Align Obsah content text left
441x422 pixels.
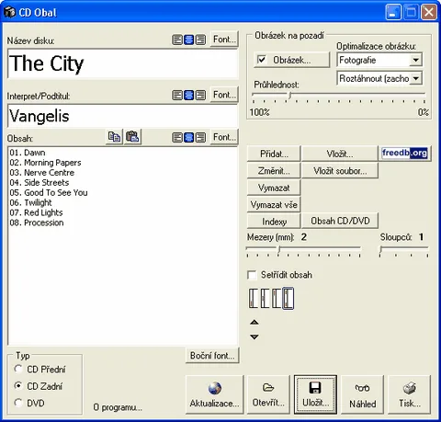pyautogui.click(x=177, y=138)
